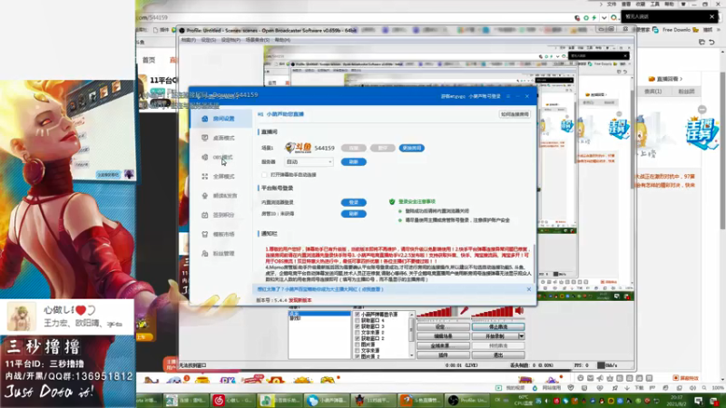Adjust the desktop audio volume meter in OBS

(x=492, y=312)
